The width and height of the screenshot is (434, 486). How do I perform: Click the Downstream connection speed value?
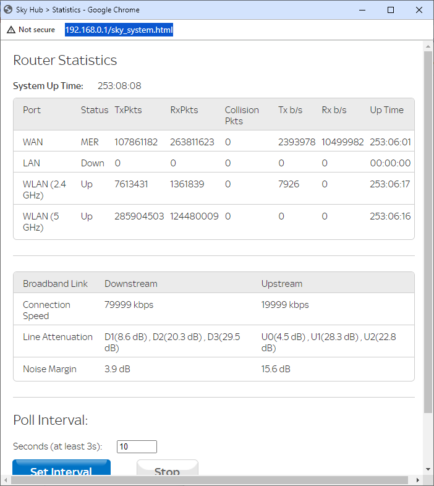(129, 305)
